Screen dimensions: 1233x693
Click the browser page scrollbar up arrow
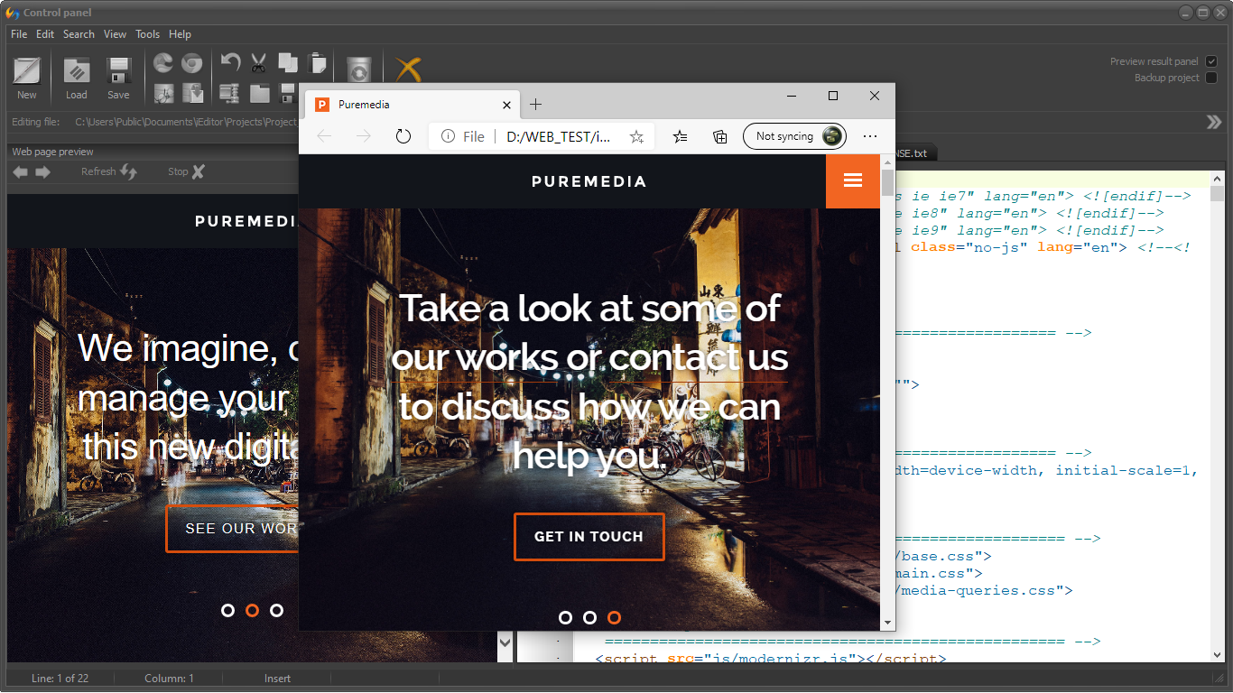pyautogui.click(x=888, y=162)
